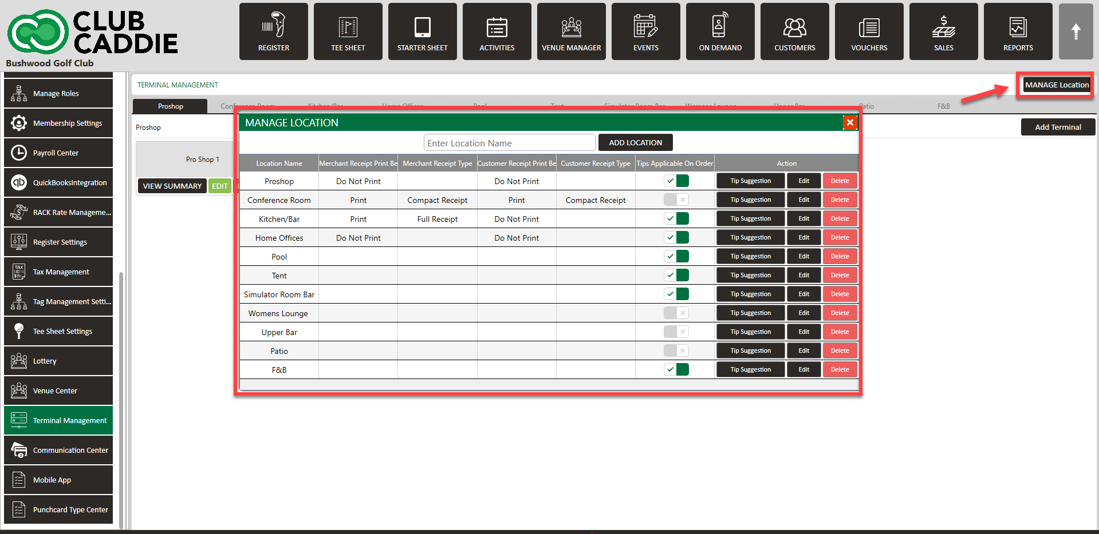Turn off tips toggle for F&B
The height and width of the screenshot is (534, 1099).
pos(676,370)
